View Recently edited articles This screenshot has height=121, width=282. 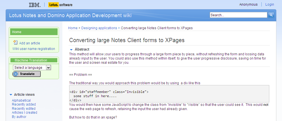tap(23, 108)
